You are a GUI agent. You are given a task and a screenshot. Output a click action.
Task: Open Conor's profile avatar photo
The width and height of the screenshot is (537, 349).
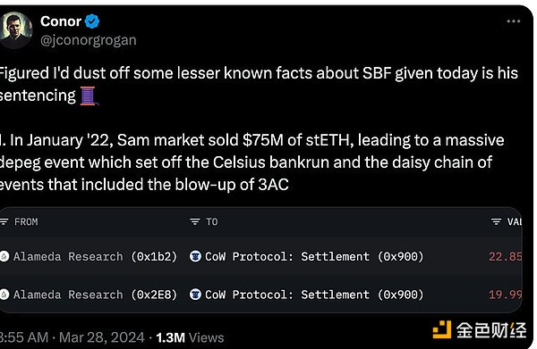point(16,30)
